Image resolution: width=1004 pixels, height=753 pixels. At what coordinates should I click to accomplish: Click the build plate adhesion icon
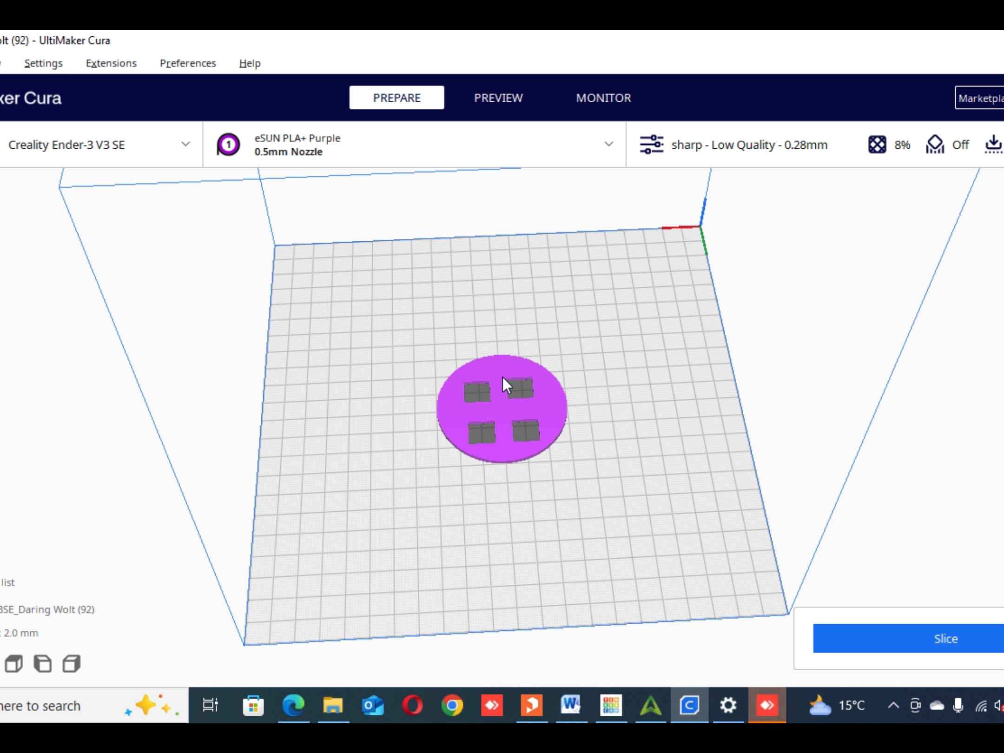tap(993, 145)
